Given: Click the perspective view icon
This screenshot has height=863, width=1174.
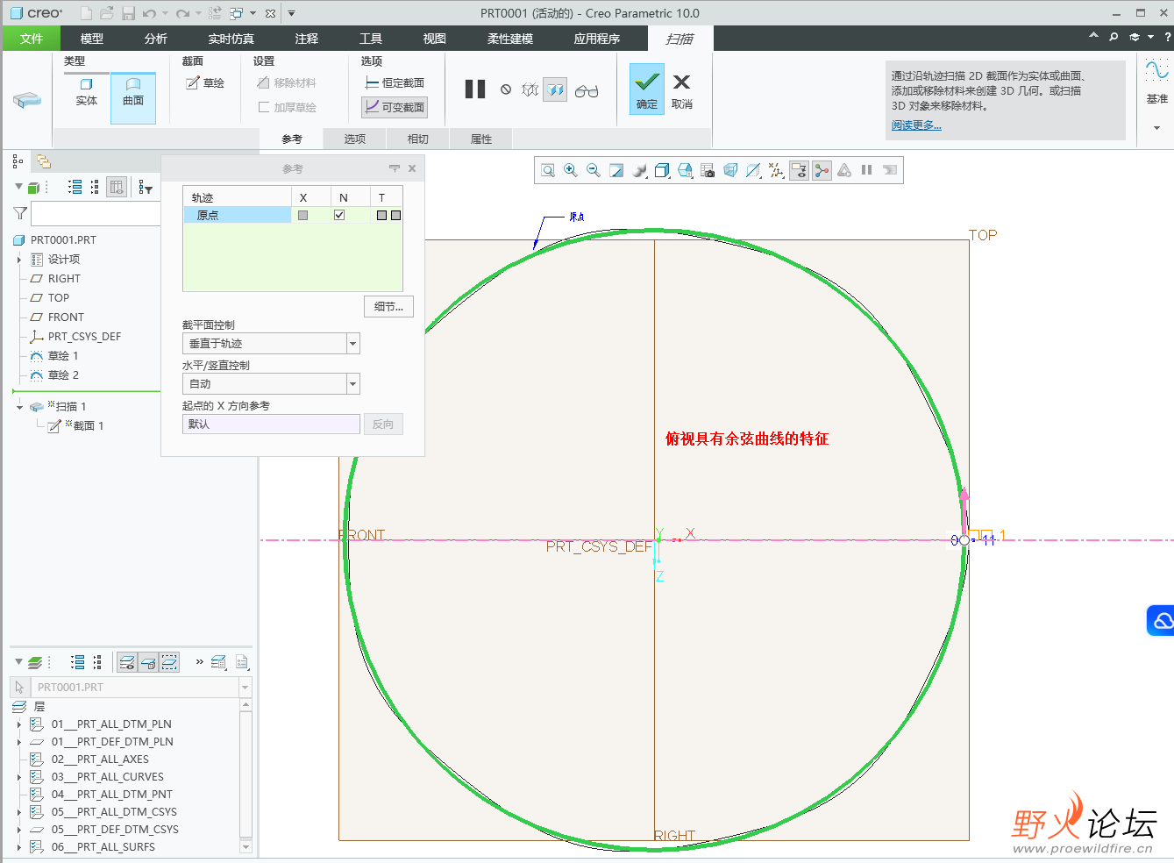Looking at the screenshot, I should tap(730, 170).
